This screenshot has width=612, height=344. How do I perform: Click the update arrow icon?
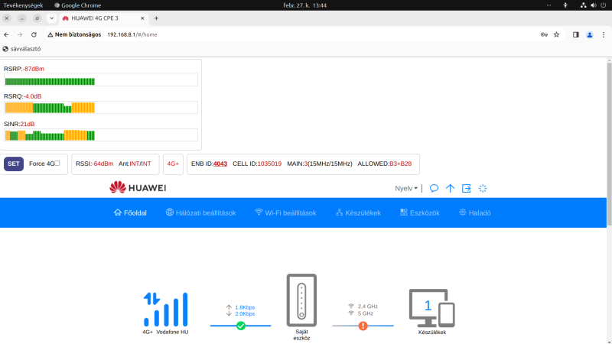click(x=450, y=188)
